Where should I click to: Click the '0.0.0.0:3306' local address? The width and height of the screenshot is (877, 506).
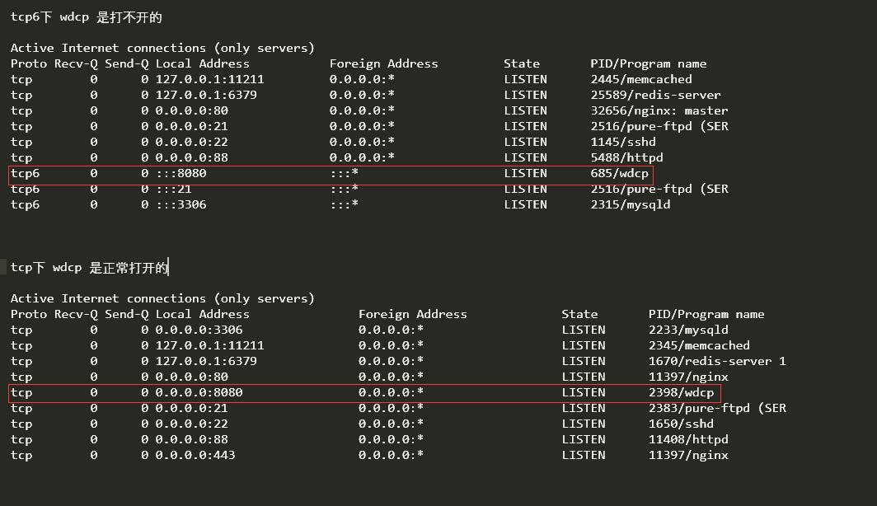[x=199, y=330]
